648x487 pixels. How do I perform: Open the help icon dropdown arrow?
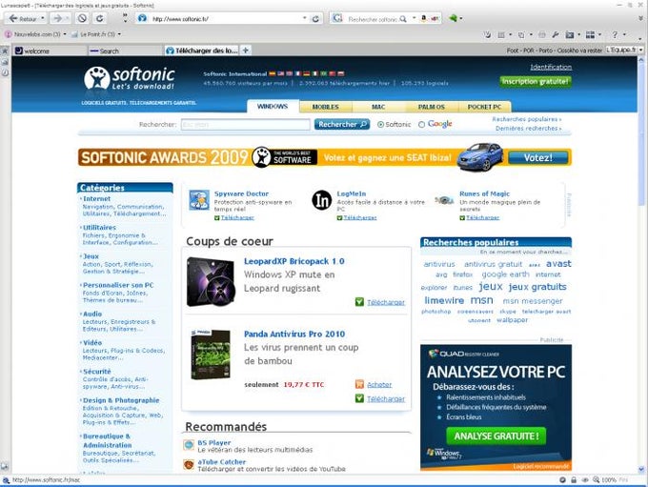(624, 34)
